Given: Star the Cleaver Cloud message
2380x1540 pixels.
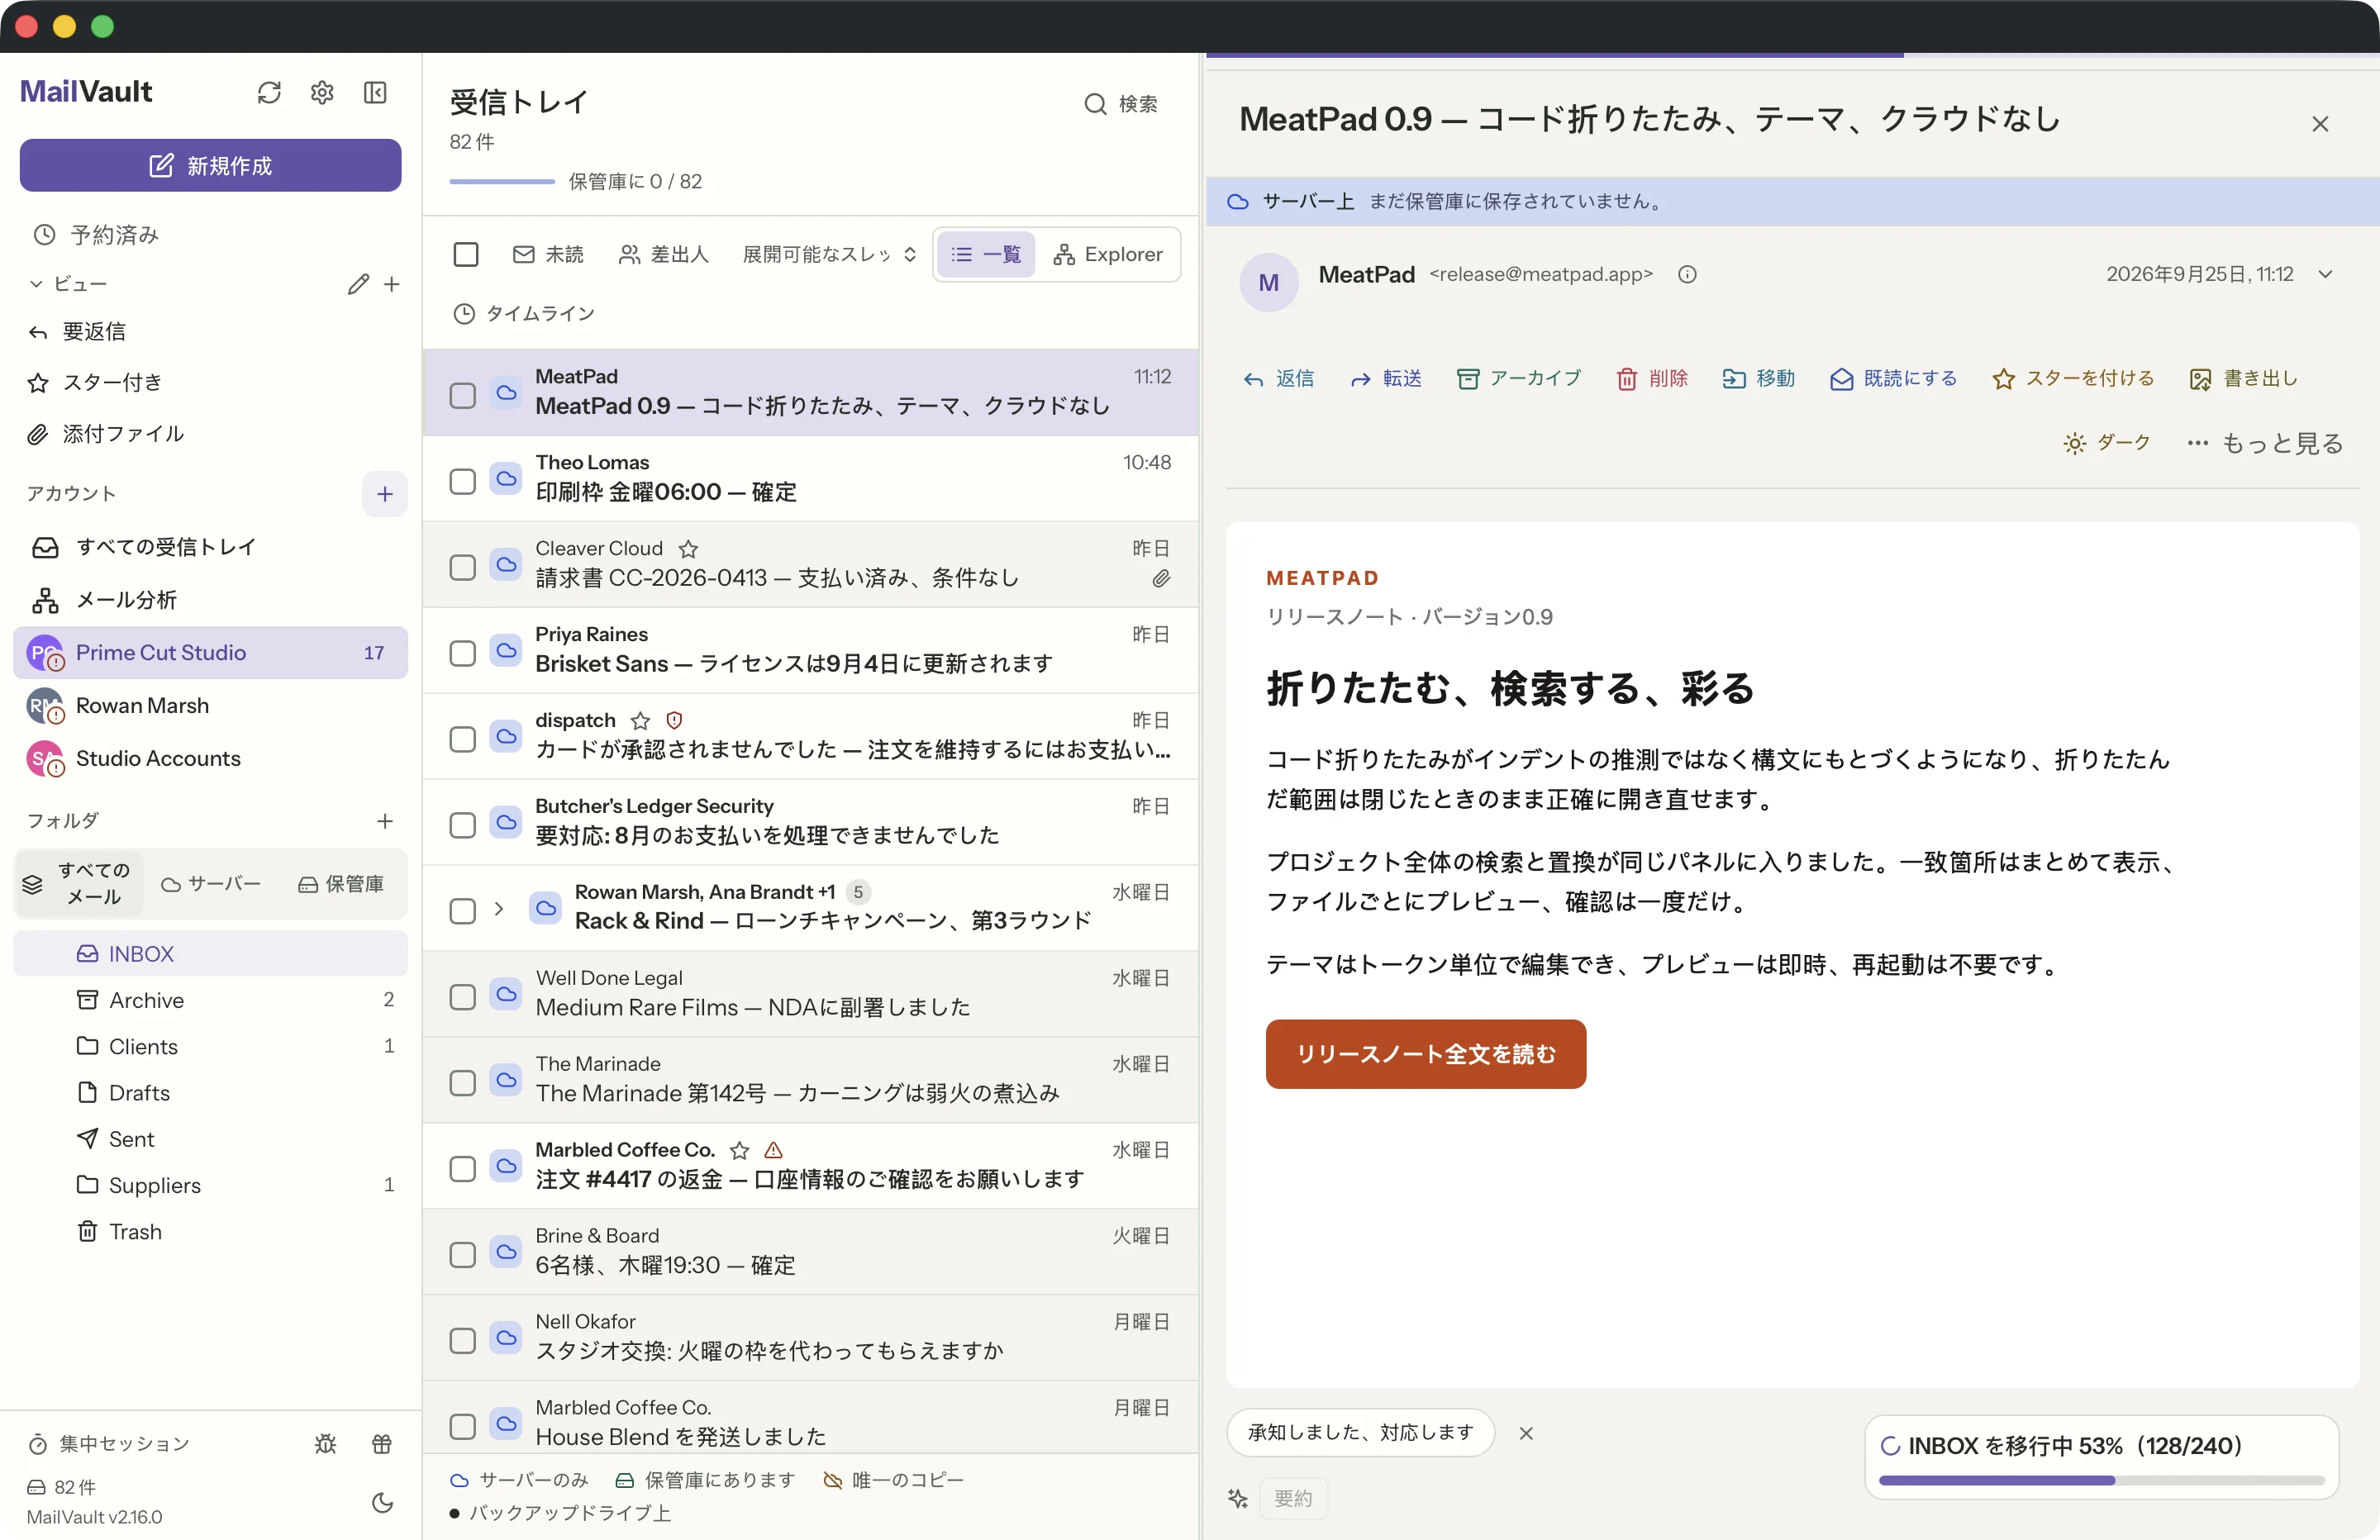Looking at the screenshot, I should pos(688,549).
